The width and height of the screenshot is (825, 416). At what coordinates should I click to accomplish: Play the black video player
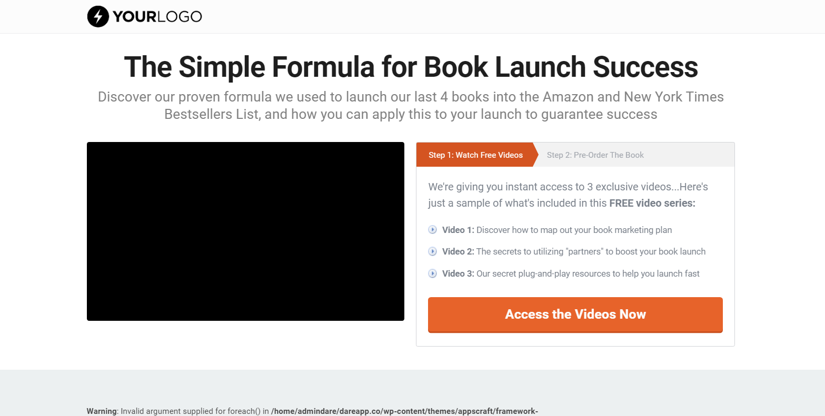[245, 231]
